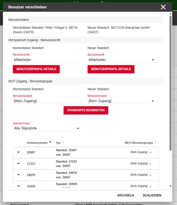Change MCP-Benutzergruppe for location 21253

[141, 164]
